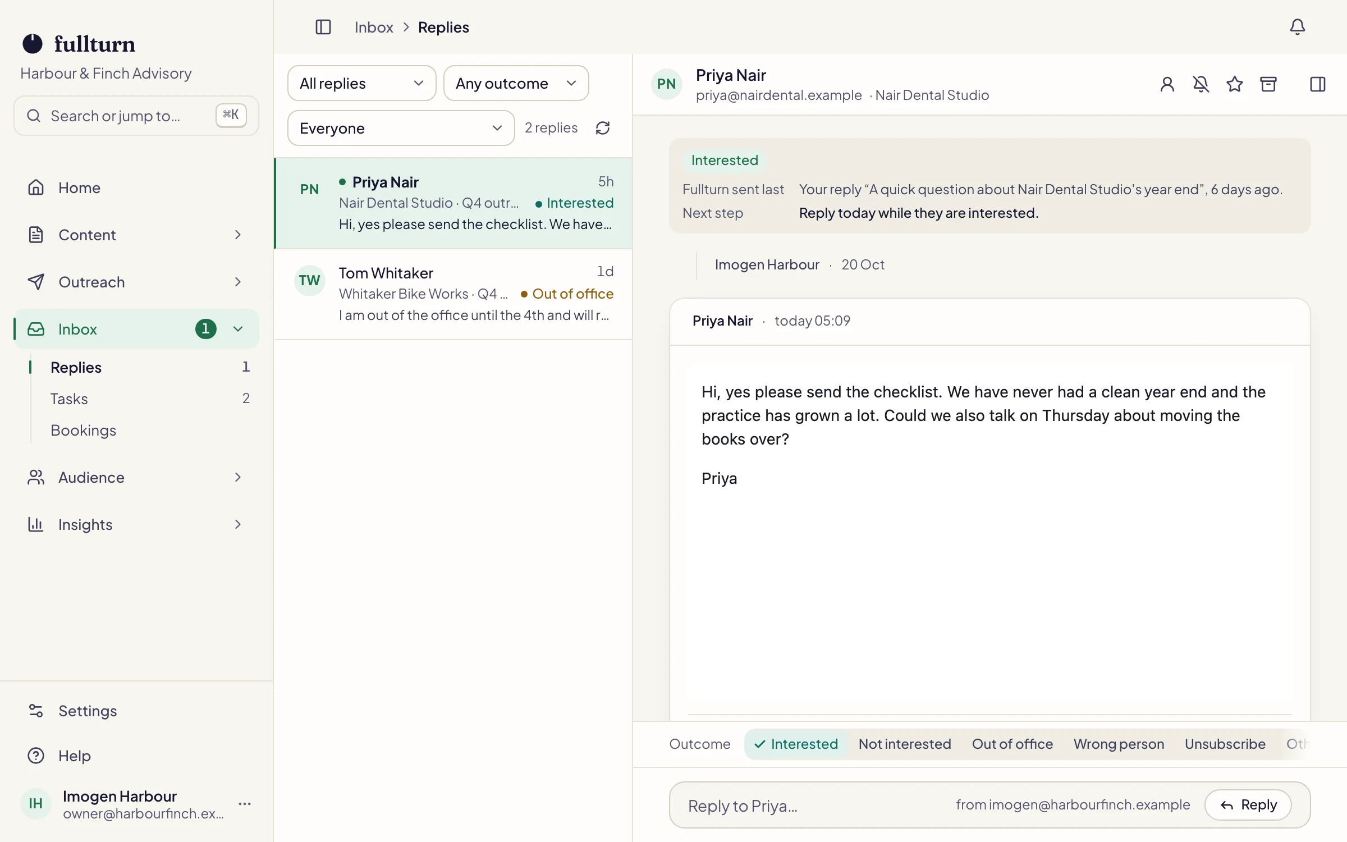Navigate to Inbox breadcrumb
The height and width of the screenshot is (842, 1347).
click(x=374, y=27)
